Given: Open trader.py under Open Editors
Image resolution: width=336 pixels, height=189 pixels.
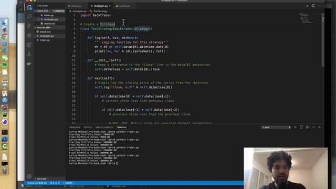Looking at the screenshot, I should point(49,15).
